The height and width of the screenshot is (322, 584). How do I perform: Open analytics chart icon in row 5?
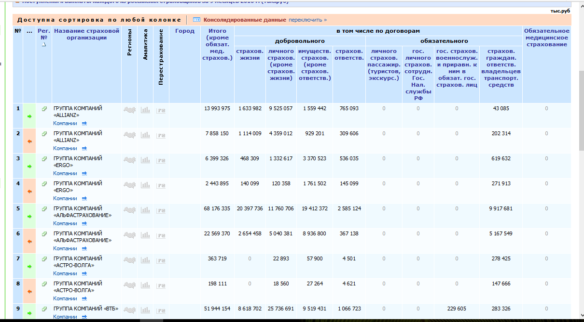[145, 210]
